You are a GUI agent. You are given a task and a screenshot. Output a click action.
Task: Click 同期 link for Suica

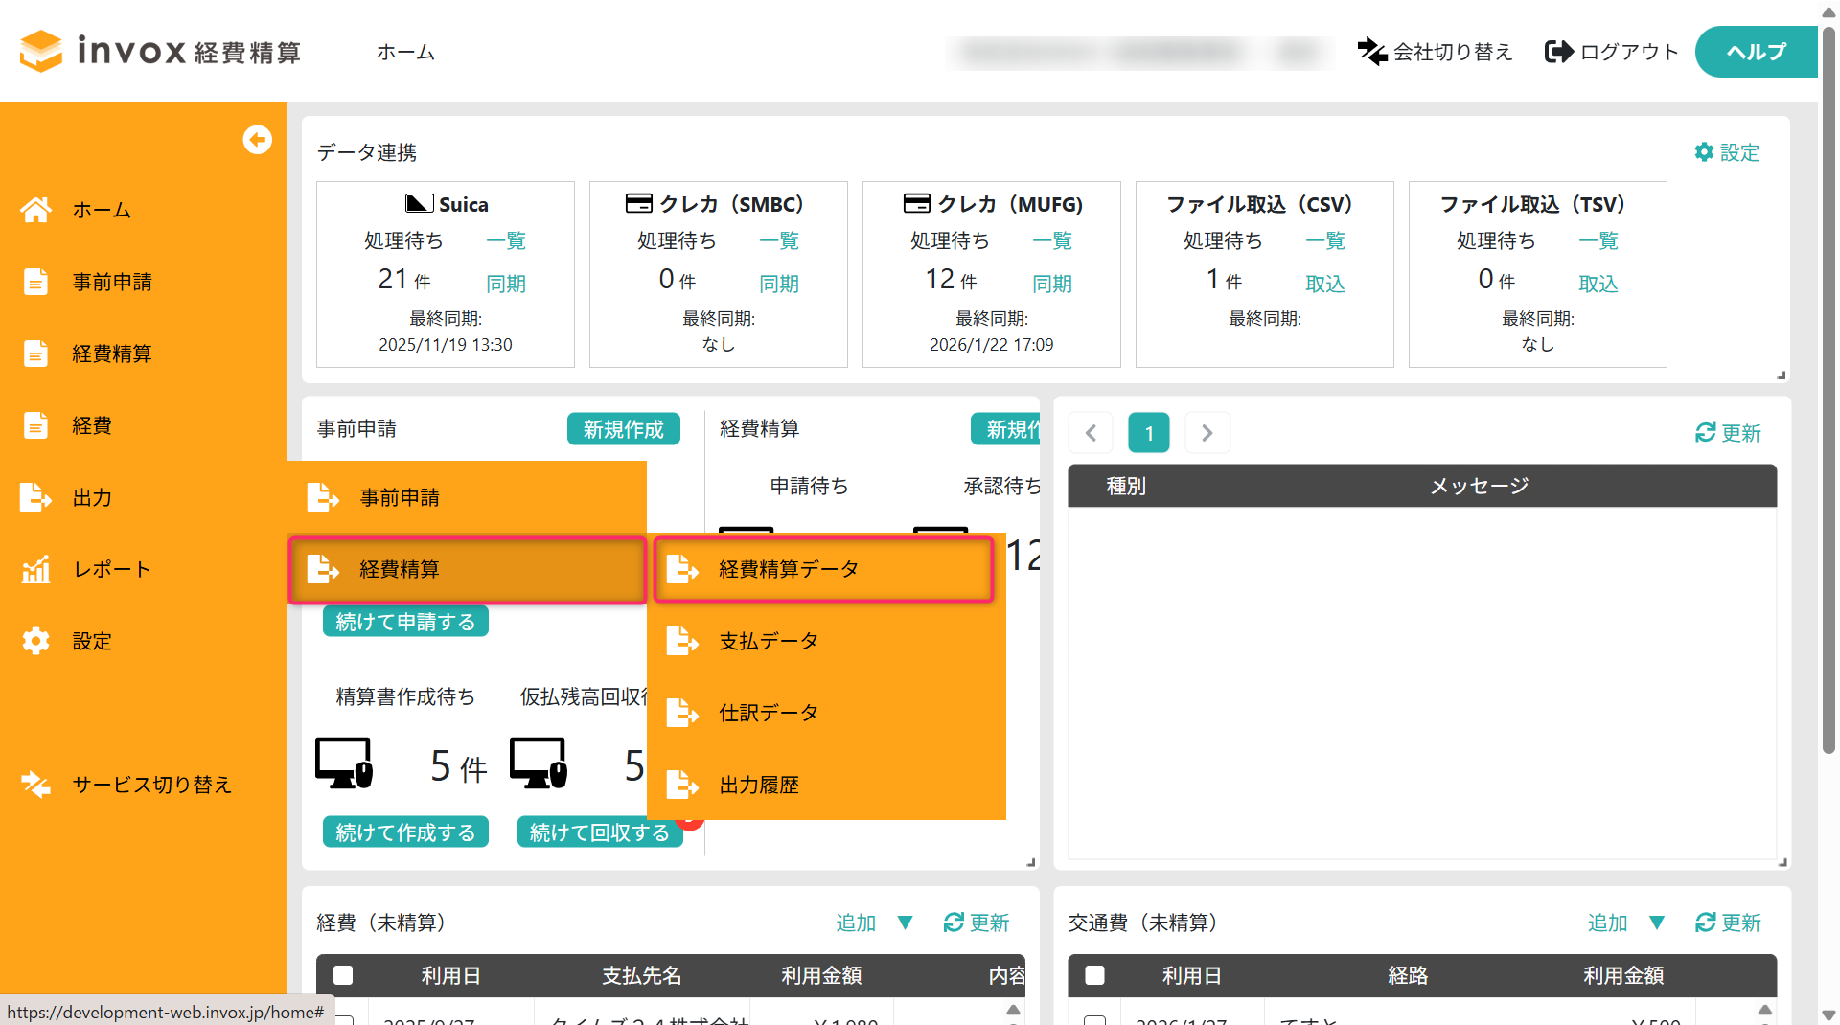(506, 284)
